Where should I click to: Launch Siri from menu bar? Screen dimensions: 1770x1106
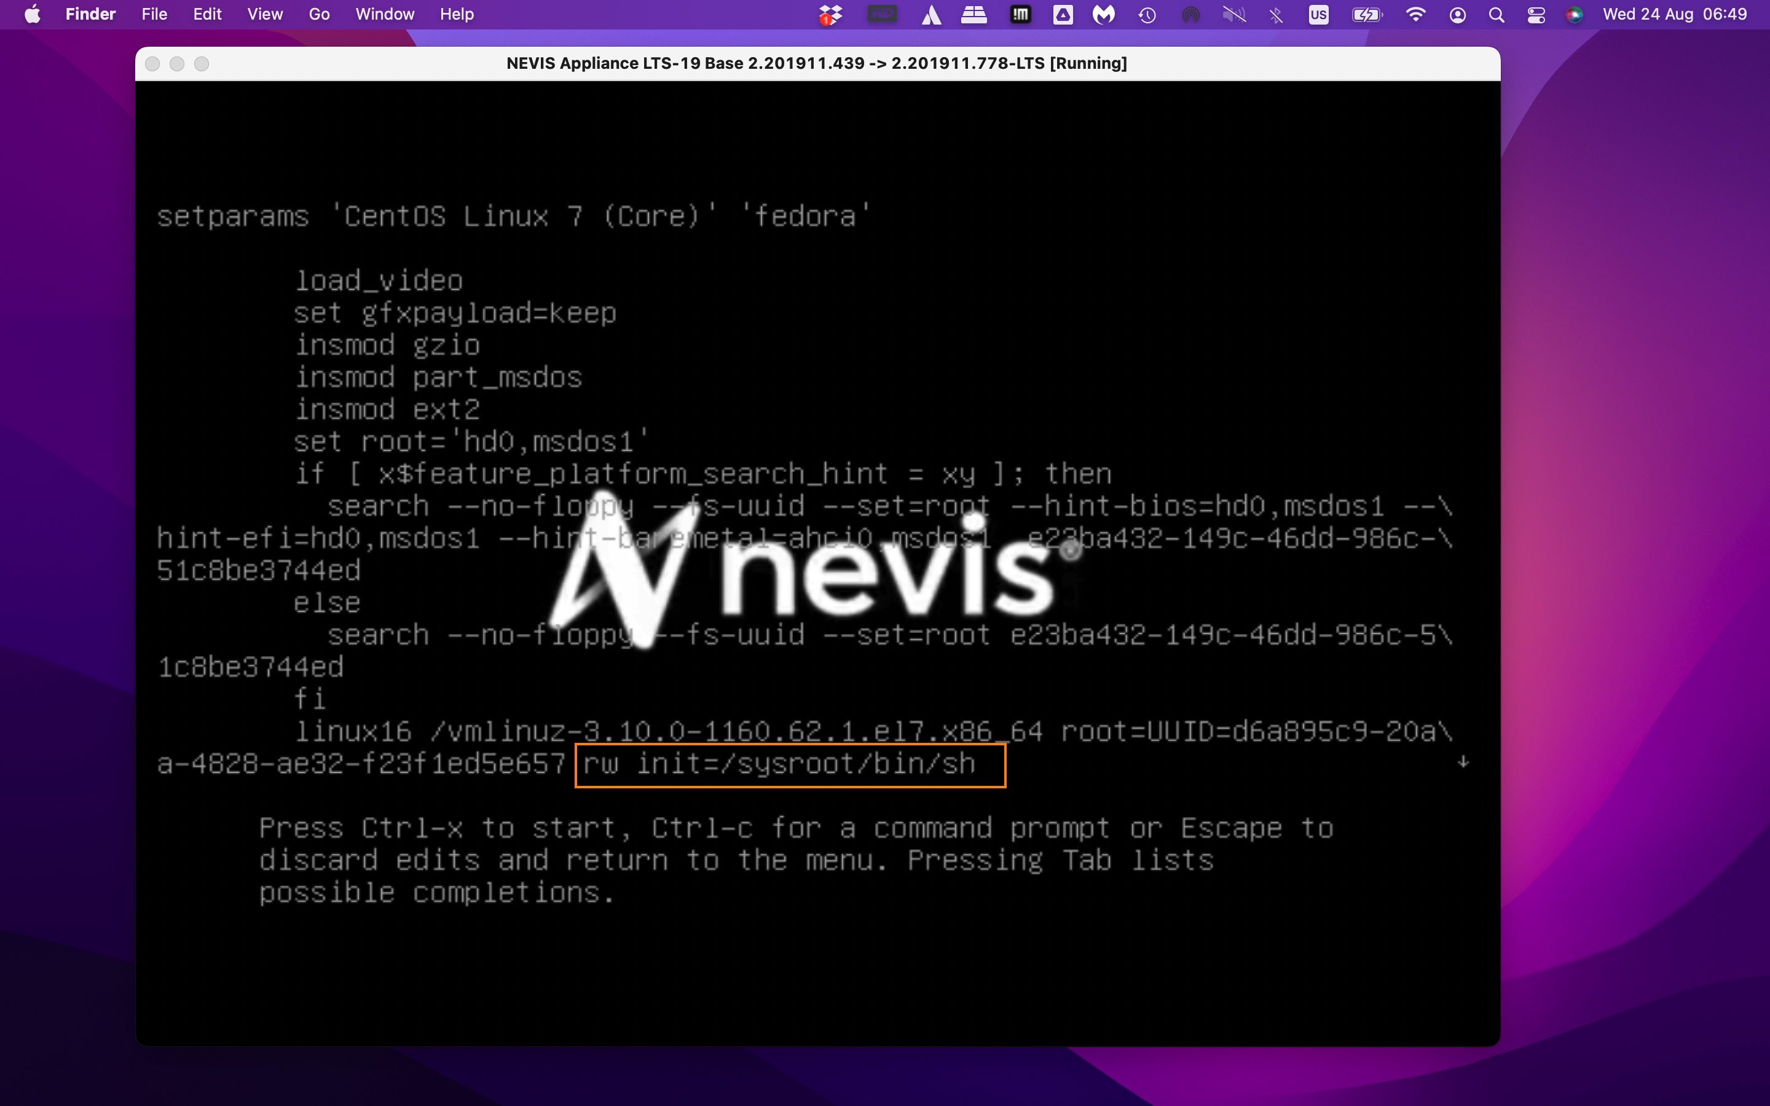pyautogui.click(x=1574, y=15)
